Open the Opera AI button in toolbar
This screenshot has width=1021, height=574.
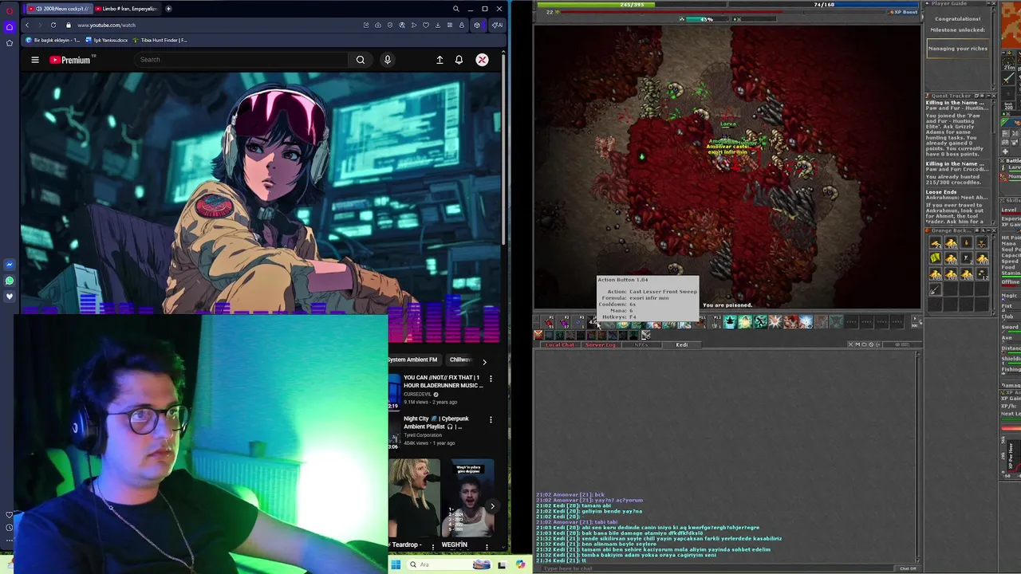pyautogui.click(x=497, y=25)
